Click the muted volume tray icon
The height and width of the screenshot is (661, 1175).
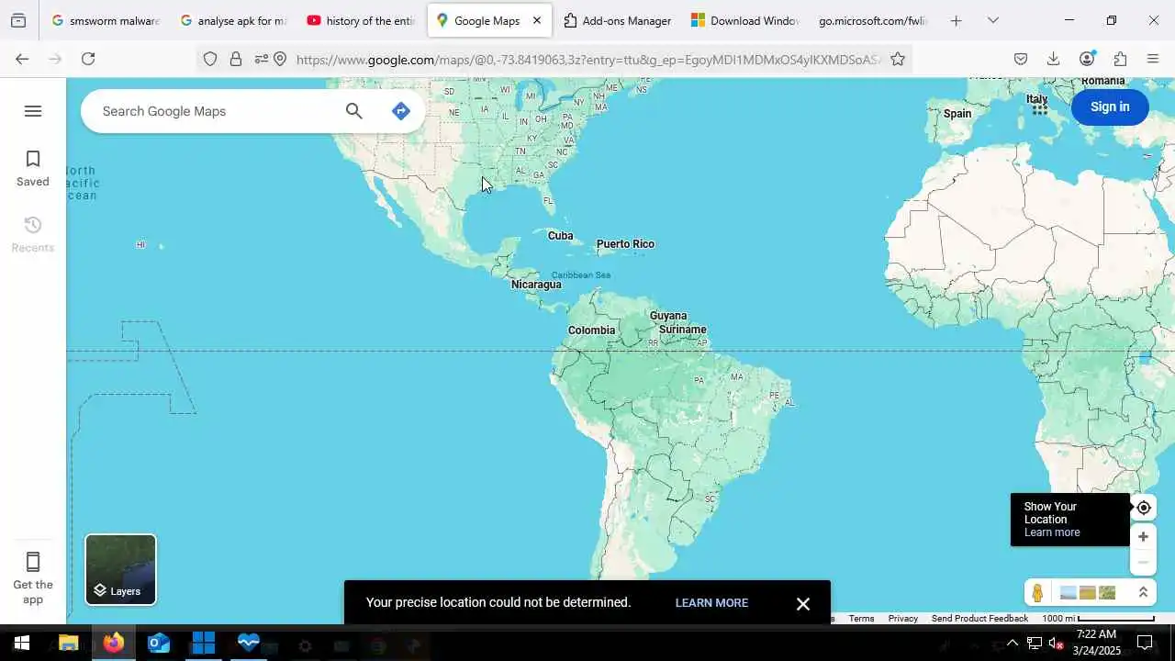pyautogui.click(x=1056, y=643)
